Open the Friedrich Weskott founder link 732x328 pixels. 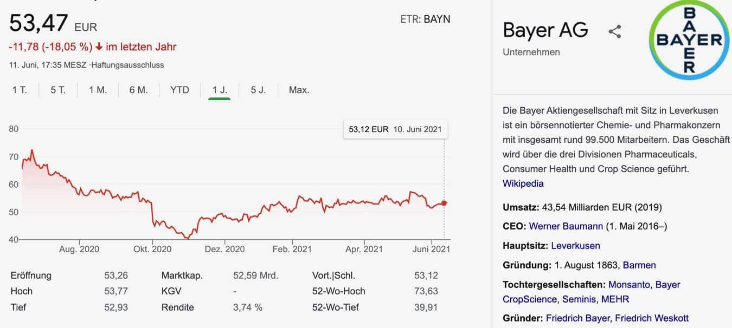pos(652,318)
